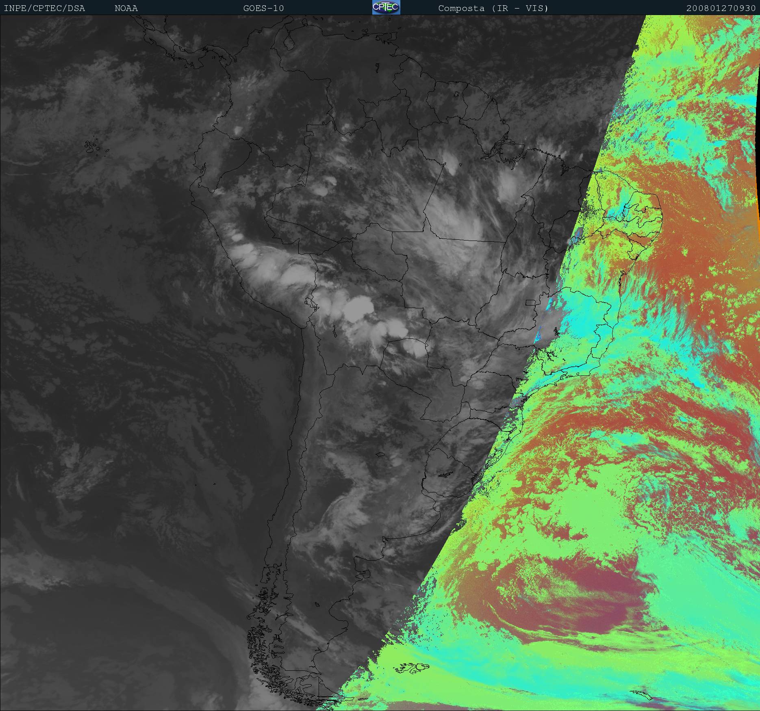Click the NOAA label in the header
Image resolution: width=760 pixels, height=711 pixels.
tap(126, 8)
